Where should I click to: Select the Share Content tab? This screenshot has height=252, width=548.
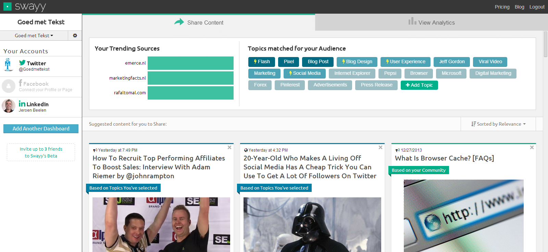tap(199, 23)
